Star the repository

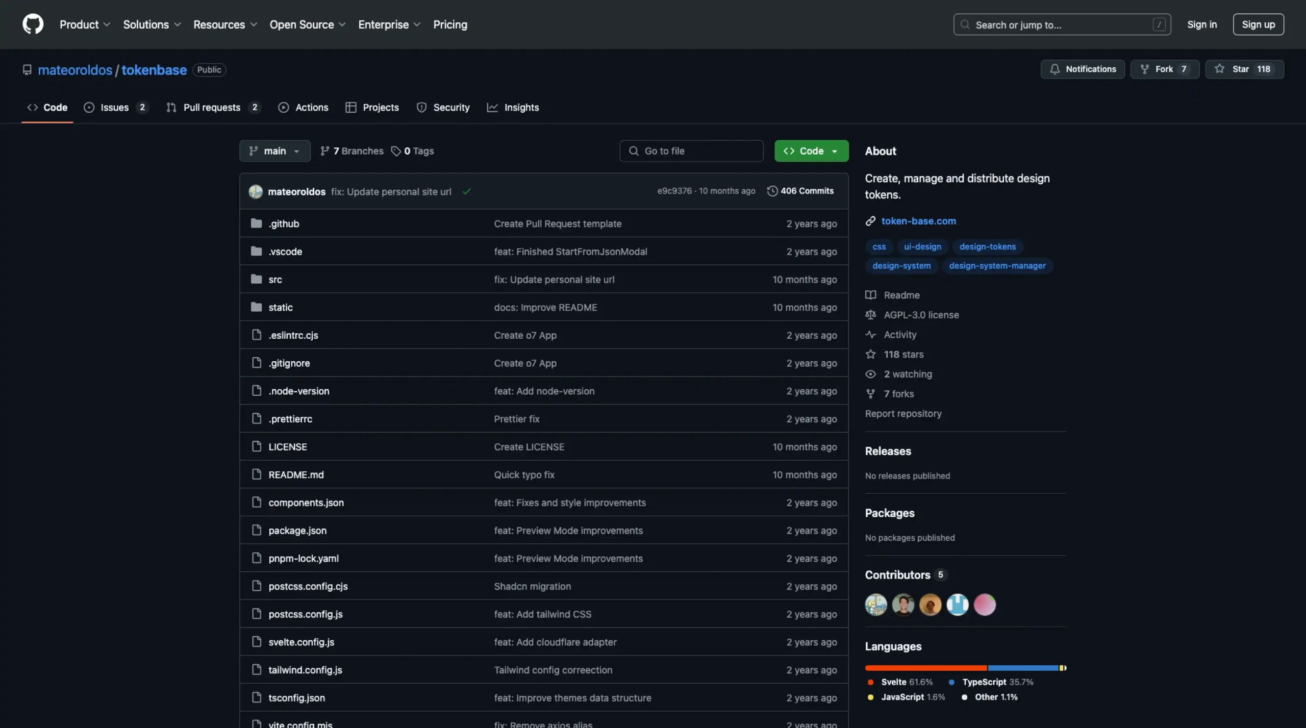pyautogui.click(x=1244, y=69)
